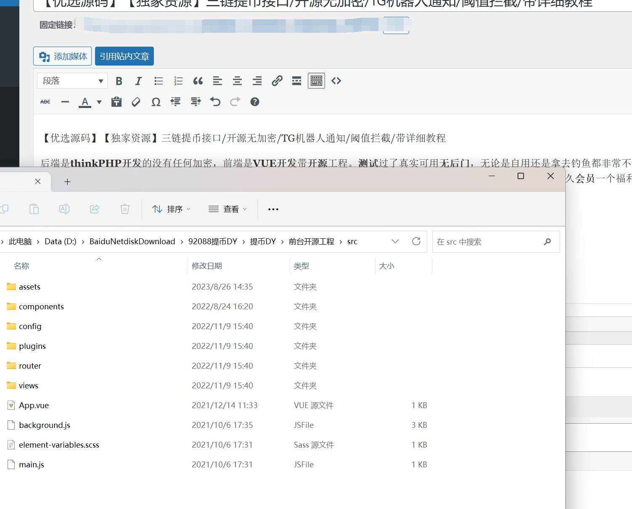
Task: Toggle italic formatting in the editor
Action: tap(138, 81)
